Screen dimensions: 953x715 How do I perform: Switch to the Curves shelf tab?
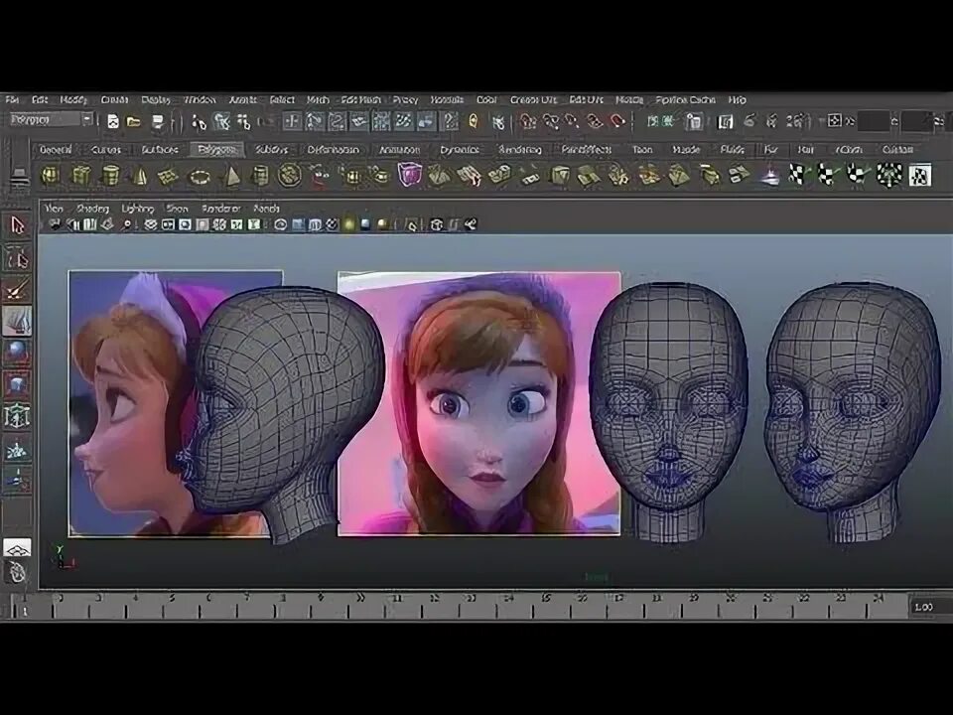point(106,150)
